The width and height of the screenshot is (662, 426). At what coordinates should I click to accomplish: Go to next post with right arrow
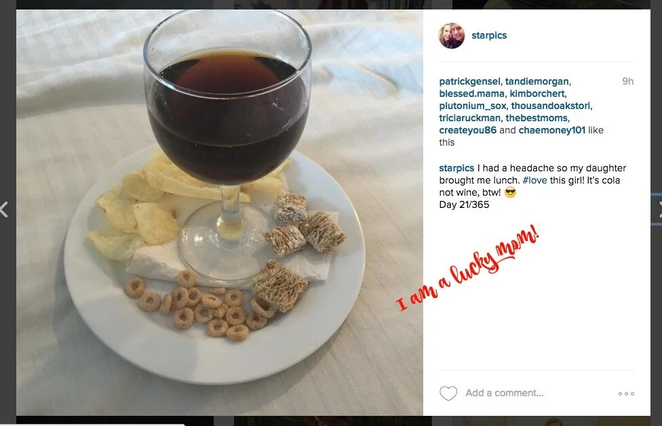659,209
